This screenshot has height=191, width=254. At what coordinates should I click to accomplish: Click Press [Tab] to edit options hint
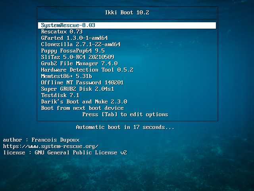[125, 115]
